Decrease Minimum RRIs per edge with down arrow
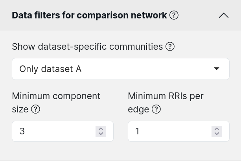This screenshot has width=241, height=161. click(217, 134)
